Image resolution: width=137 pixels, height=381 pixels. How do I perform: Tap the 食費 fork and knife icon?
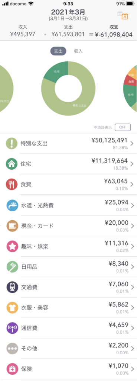click(x=12, y=184)
